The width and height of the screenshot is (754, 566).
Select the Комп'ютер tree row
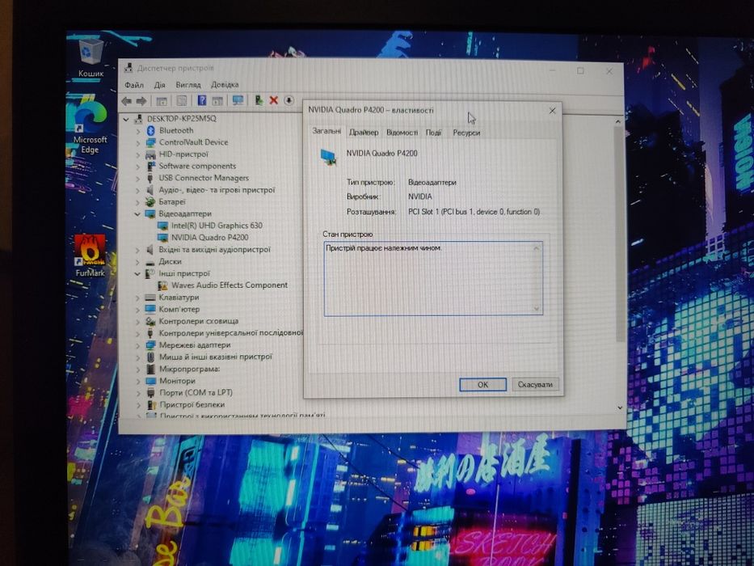179,310
